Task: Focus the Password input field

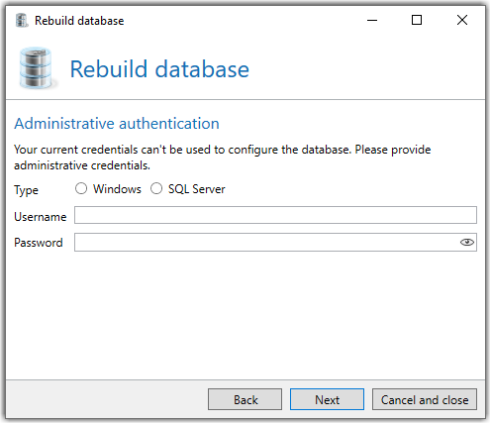Action: pyautogui.click(x=275, y=243)
